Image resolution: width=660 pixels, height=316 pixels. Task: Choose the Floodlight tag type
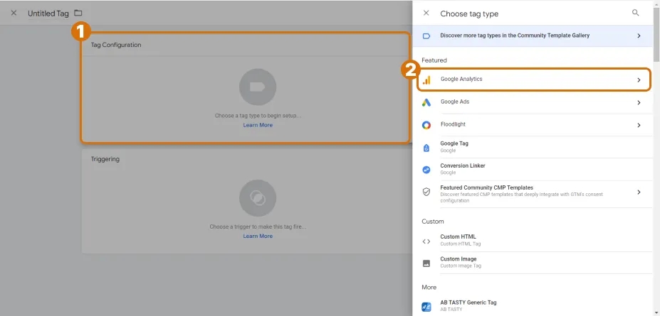tap(534, 125)
